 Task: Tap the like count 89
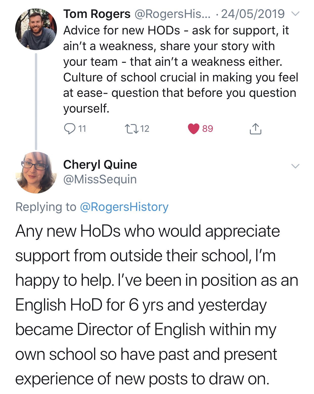(208, 129)
